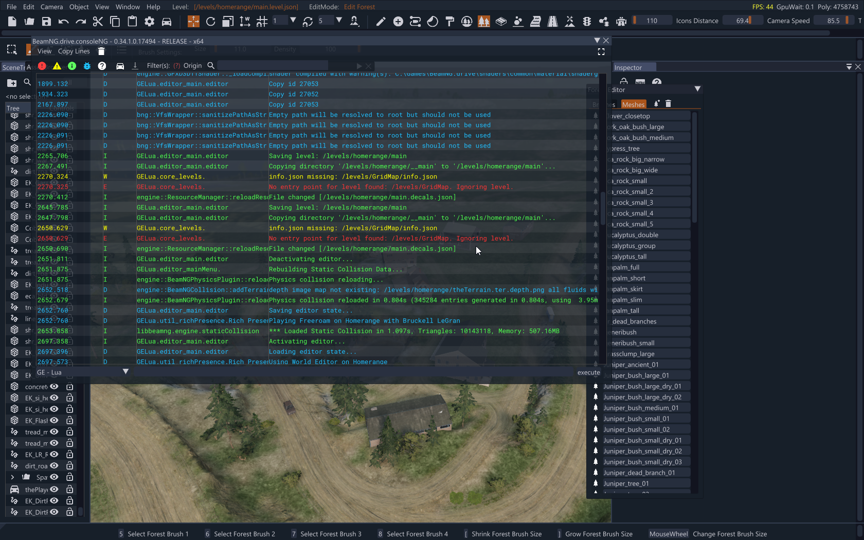Screen dimensions: 864x540
Task: Select the rotate gizmo tool
Action: pyautogui.click(x=210, y=21)
